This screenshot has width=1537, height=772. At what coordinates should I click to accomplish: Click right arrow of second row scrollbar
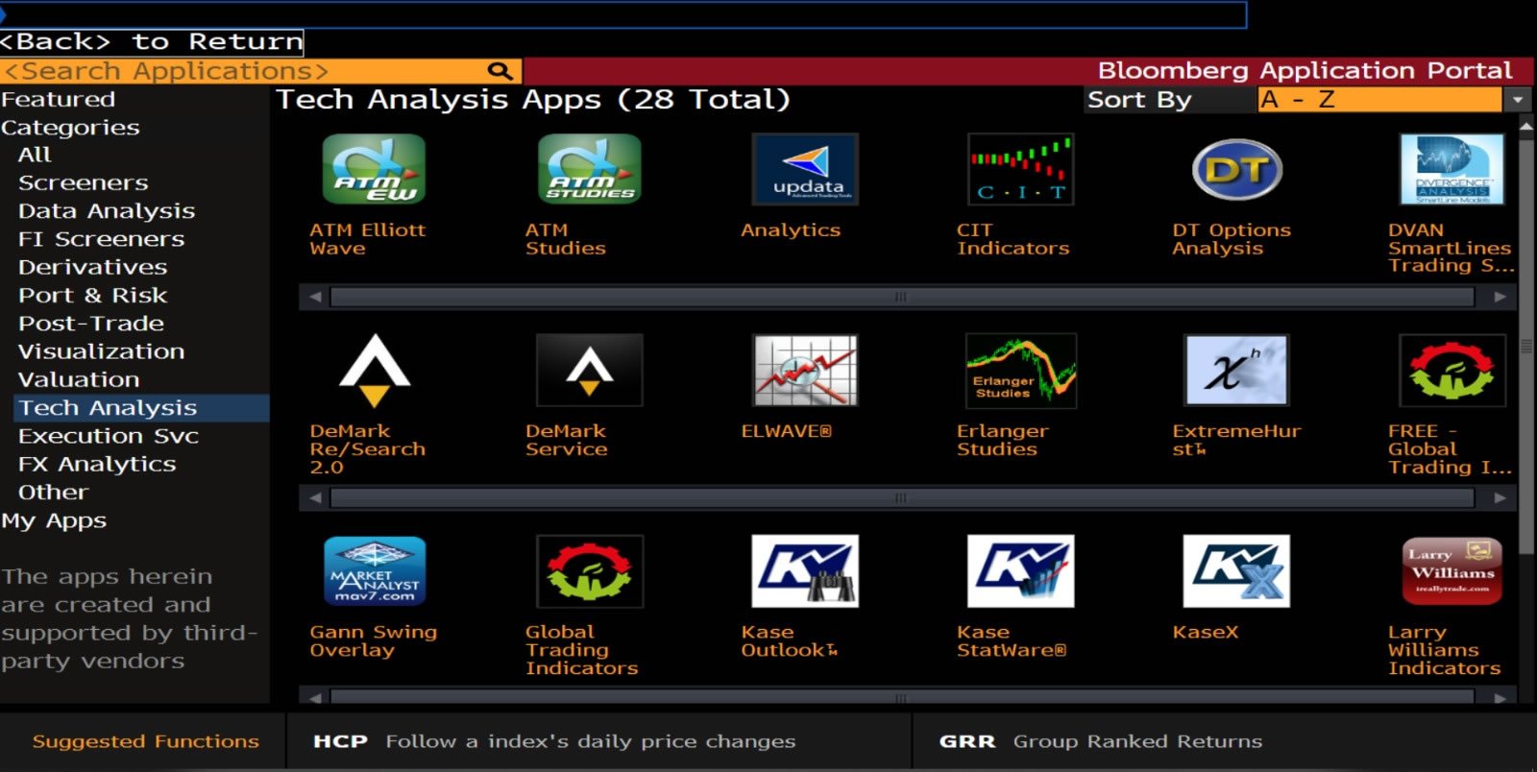1500,497
